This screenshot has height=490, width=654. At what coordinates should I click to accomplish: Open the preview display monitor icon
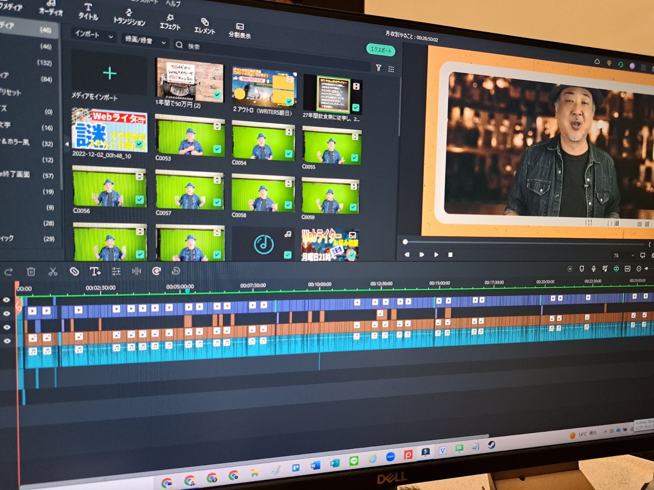643,255
